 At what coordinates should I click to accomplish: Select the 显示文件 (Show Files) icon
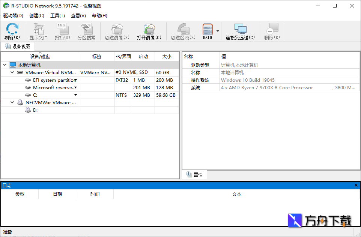pos(38,31)
